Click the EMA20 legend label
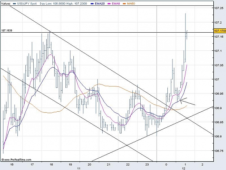The width and height of the screenshot is (226, 170). coord(100,4)
